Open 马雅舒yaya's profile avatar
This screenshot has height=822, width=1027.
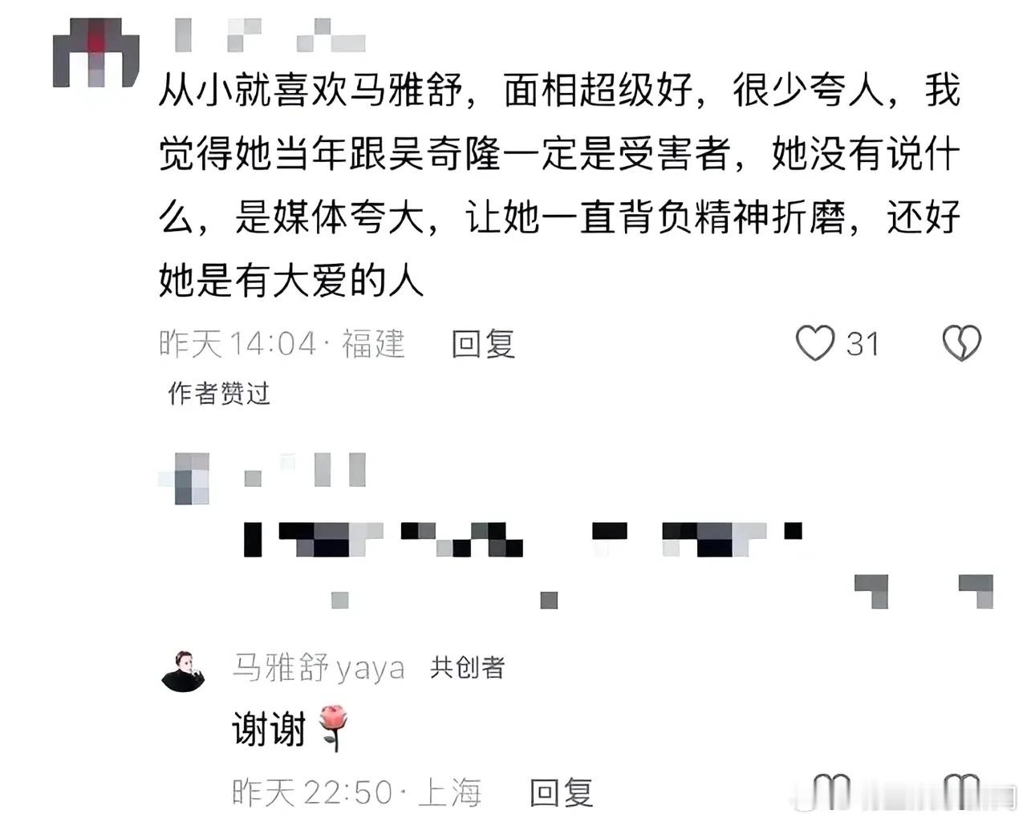tap(184, 670)
